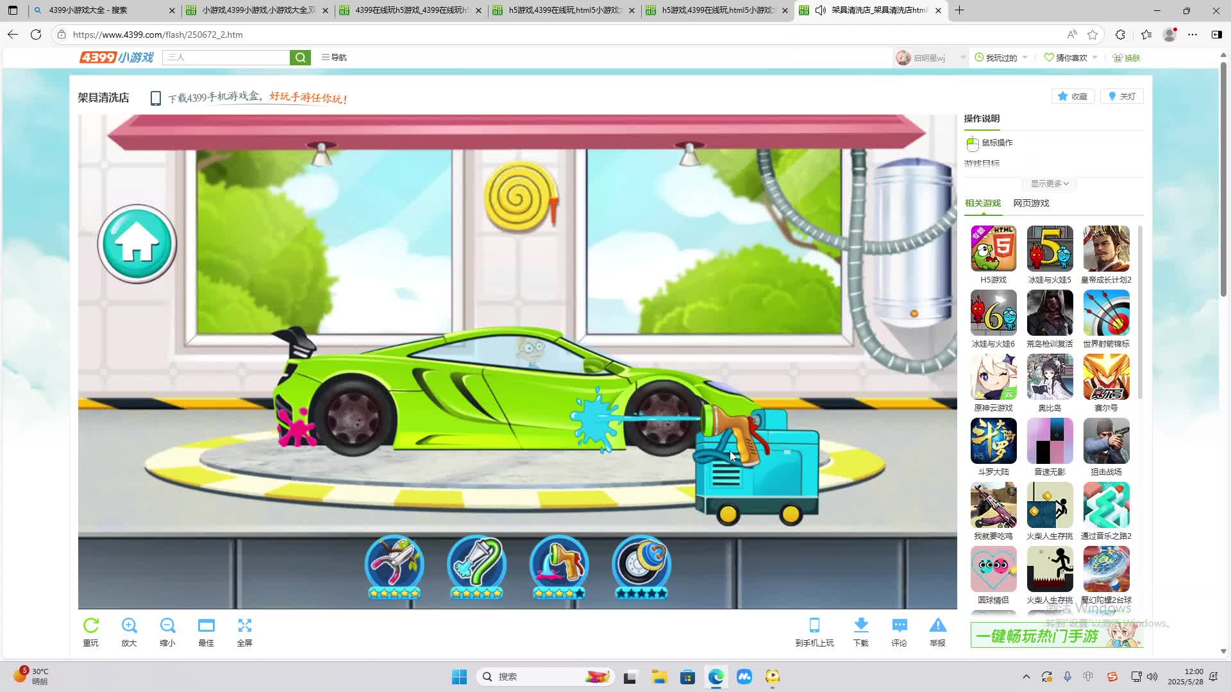Enter fullscreen with 全屏 icon
The width and height of the screenshot is (1231, 692).
(x=244, y=626)
